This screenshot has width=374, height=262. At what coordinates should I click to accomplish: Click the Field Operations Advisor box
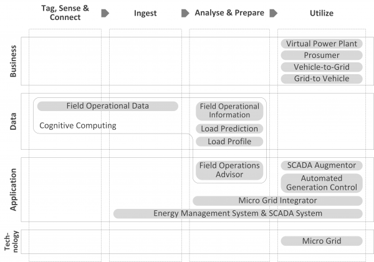point(229,170)
